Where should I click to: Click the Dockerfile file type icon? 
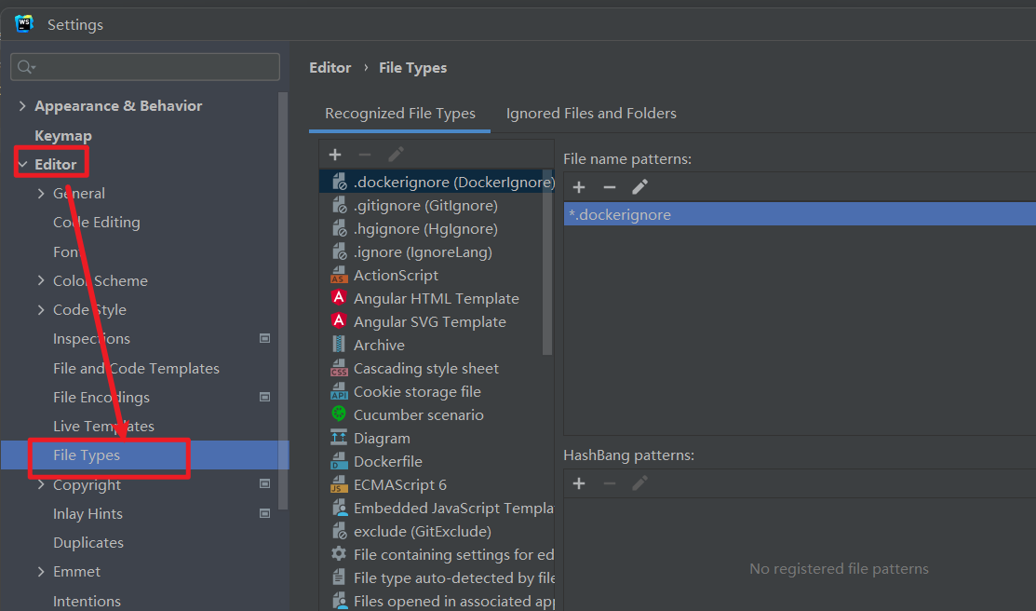(339, 461)
